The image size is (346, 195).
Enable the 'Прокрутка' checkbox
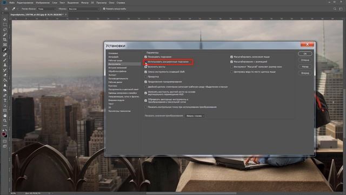pos(145,77)
